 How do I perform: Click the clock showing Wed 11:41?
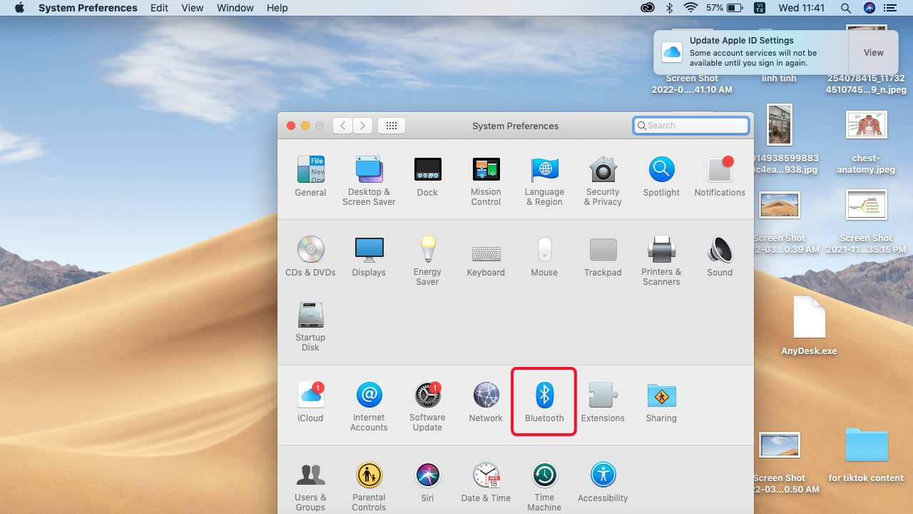point(802,8)
